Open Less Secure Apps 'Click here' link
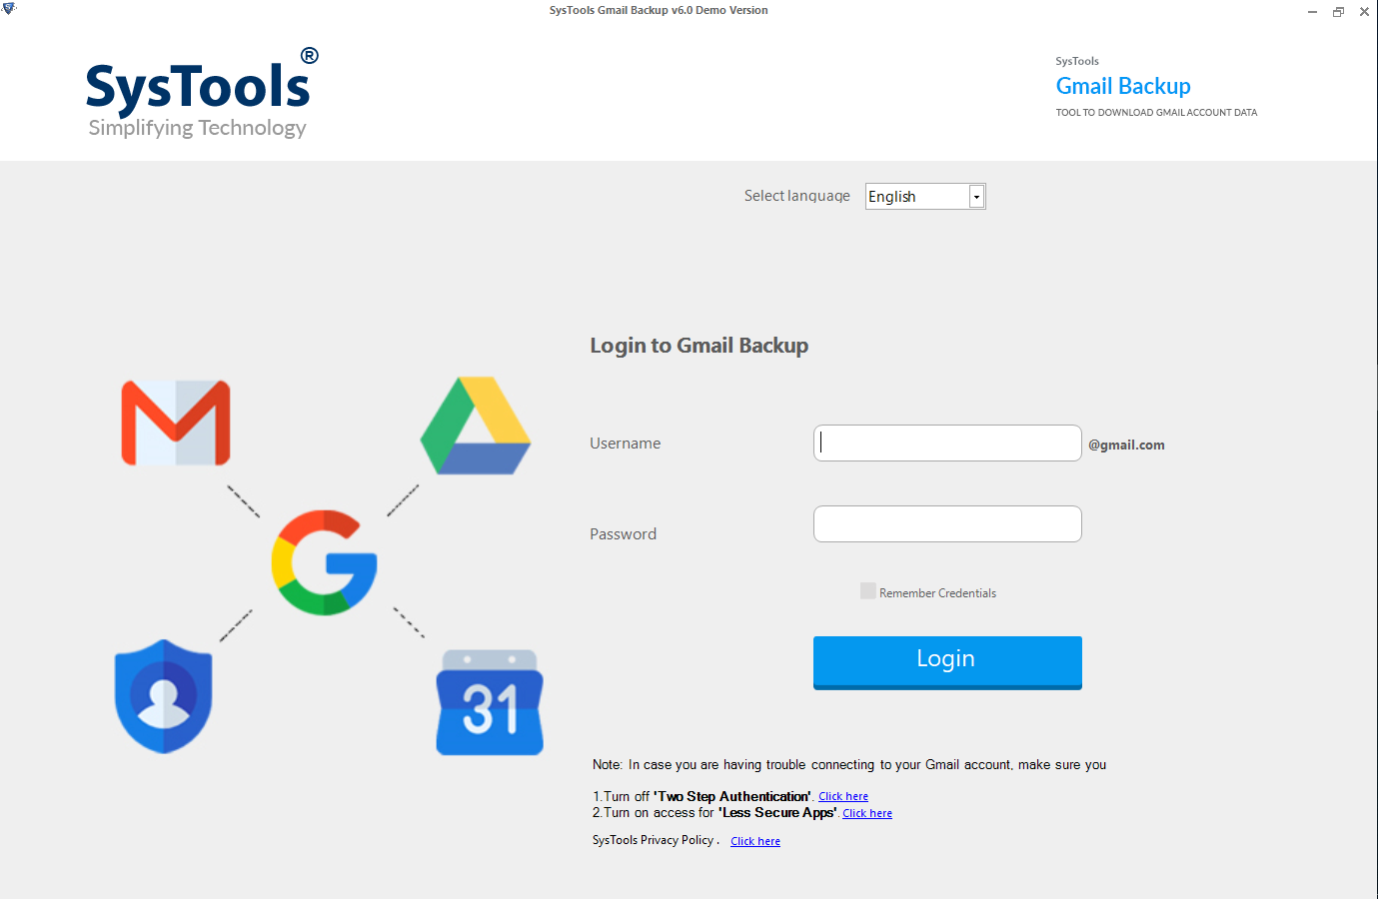This screenshot has width=1378, height=899. point(867,814)
